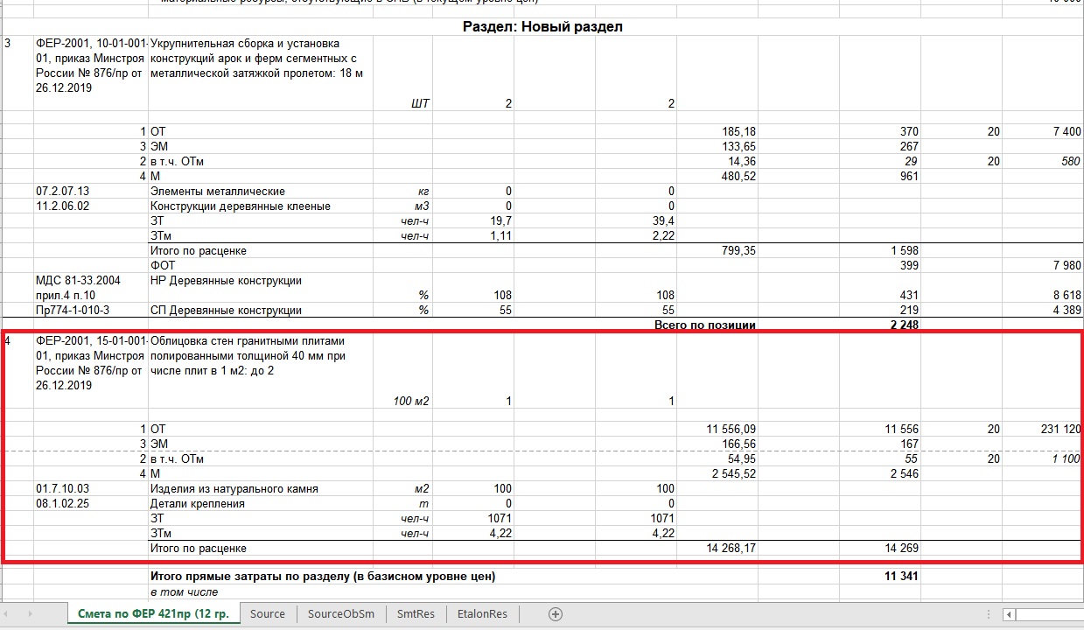Select the value 431
This screenshot has height=630, width=1084.
click(909, 296)
